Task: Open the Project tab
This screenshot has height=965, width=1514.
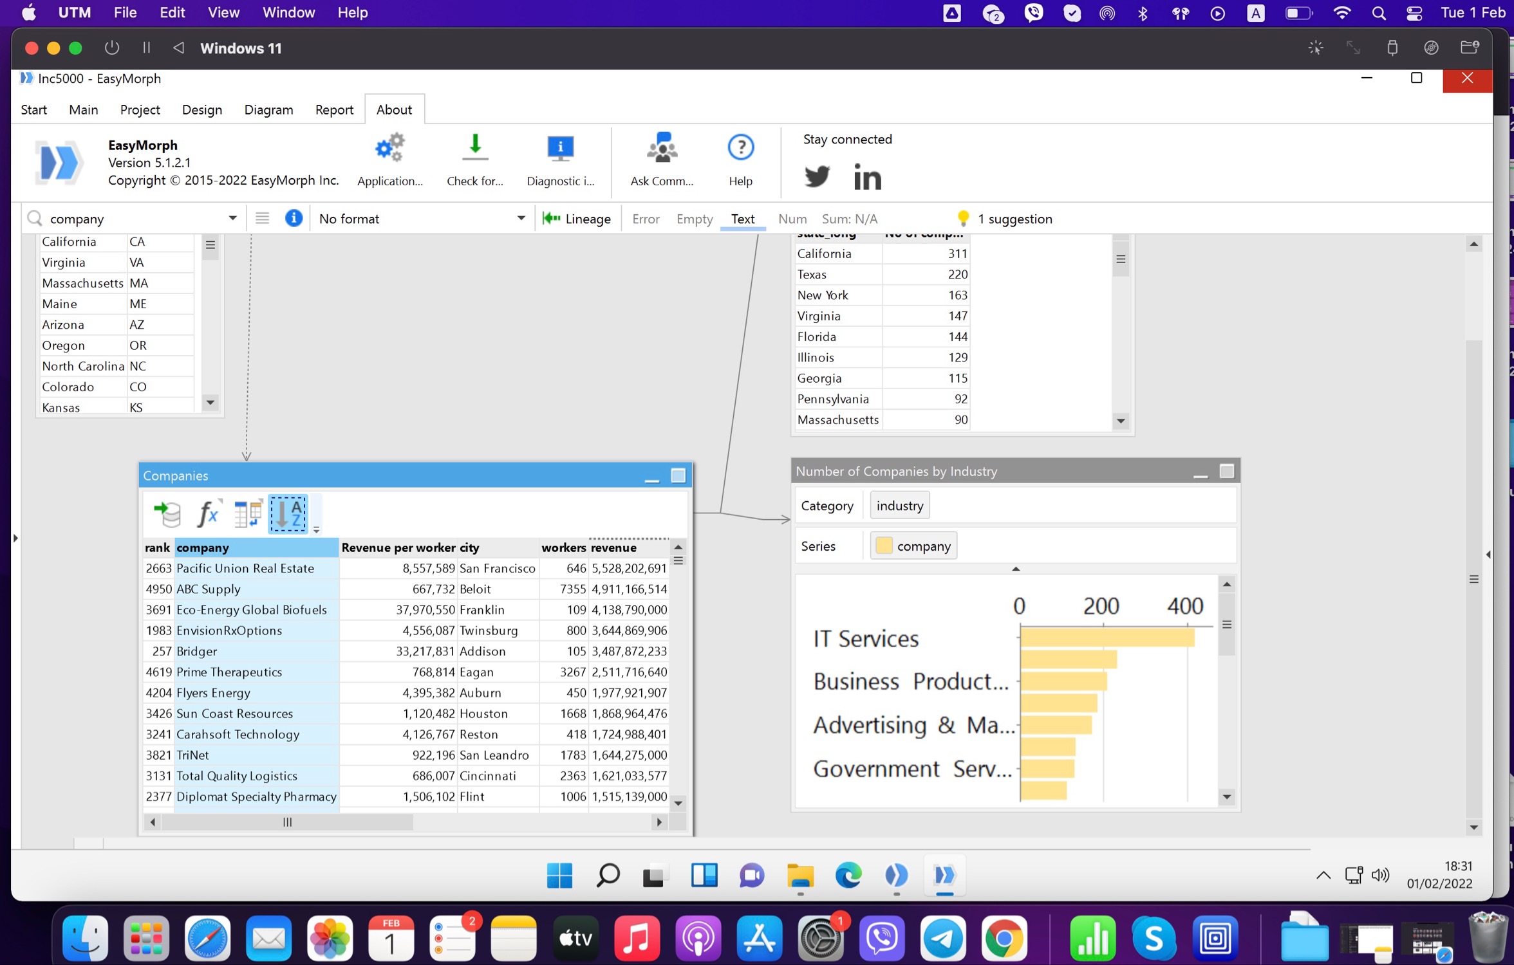Action: coord(140,109)
